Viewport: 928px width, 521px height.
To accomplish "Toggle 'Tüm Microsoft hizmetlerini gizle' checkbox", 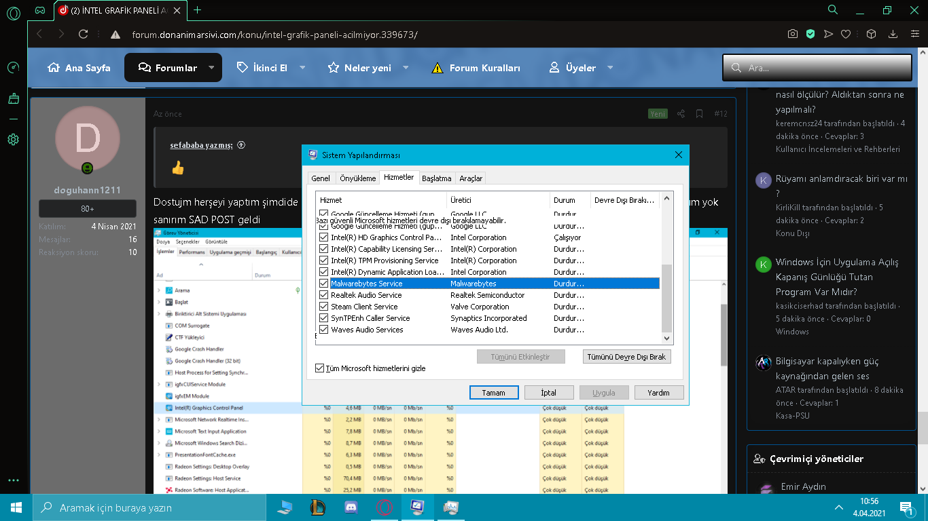I will tap(320, 368).
